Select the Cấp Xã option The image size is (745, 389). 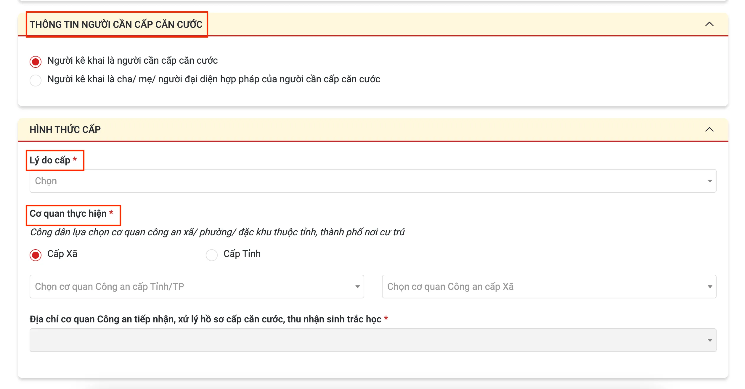35,255
